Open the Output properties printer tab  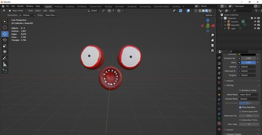pos(219,68)
